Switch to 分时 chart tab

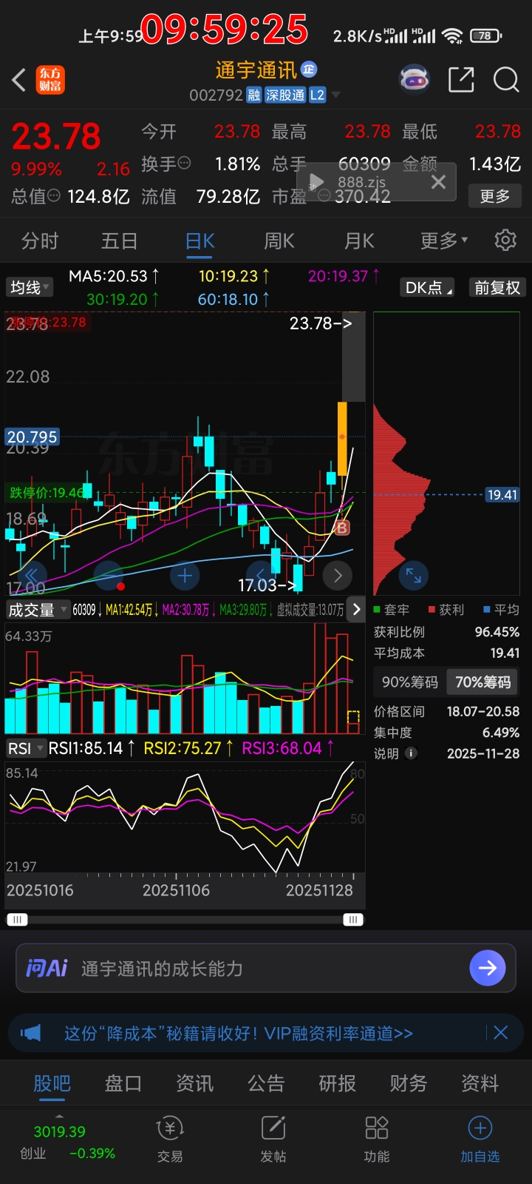tap(40, 240)
